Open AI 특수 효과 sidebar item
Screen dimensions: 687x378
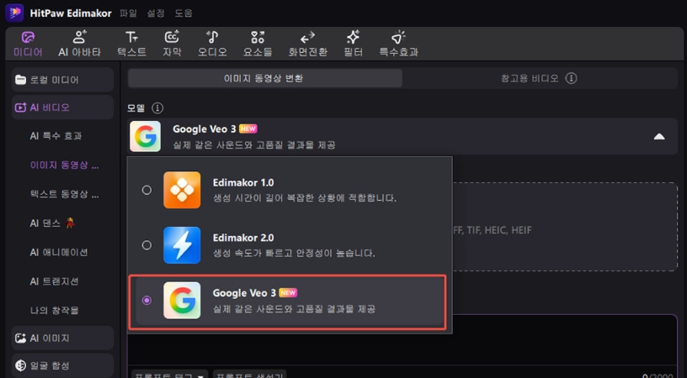coord(56,136)
